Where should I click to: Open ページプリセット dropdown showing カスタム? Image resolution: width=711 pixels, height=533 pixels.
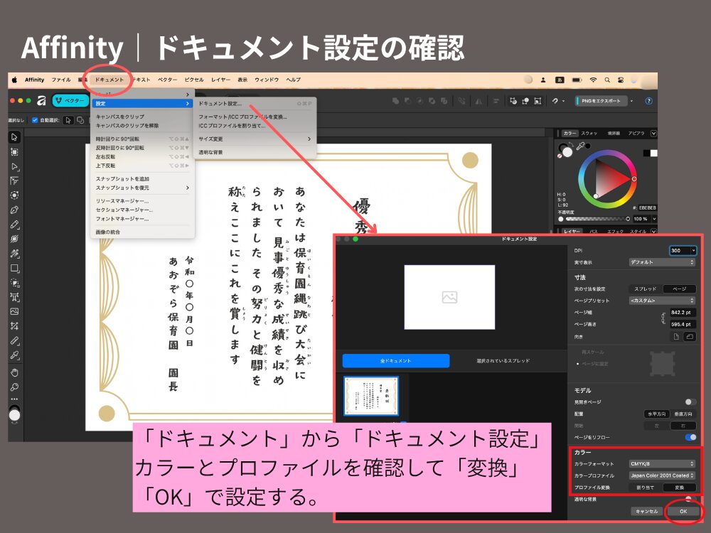(x=662, y=301)
